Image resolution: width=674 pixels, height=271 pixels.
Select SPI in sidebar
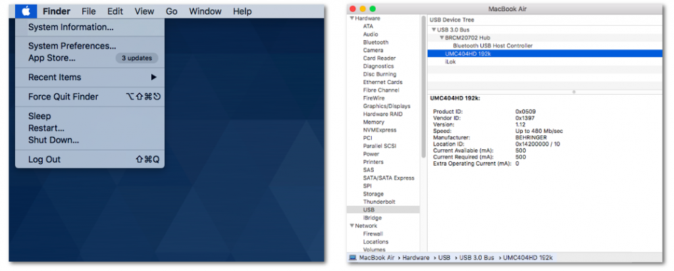click(x=367, y=186)
